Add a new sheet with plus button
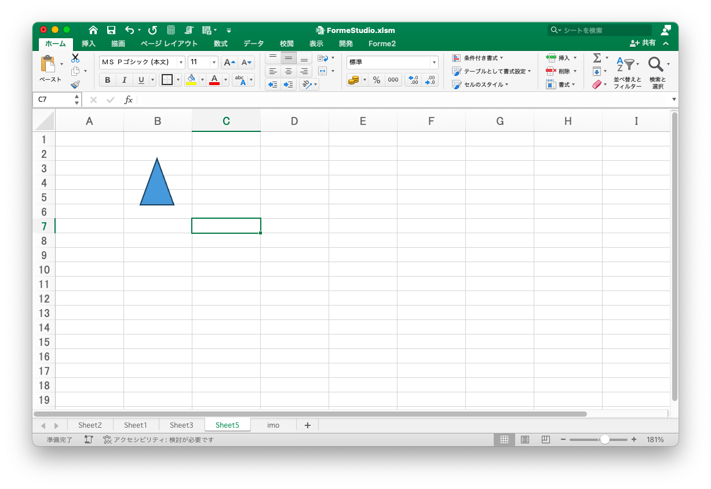 pyautogui.click(x=308, y=425)
